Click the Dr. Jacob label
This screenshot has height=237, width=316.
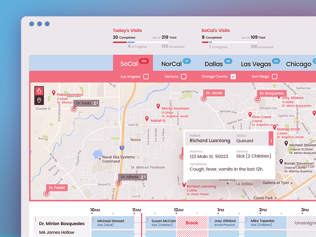pyautogui.click(x=214, y=93)
